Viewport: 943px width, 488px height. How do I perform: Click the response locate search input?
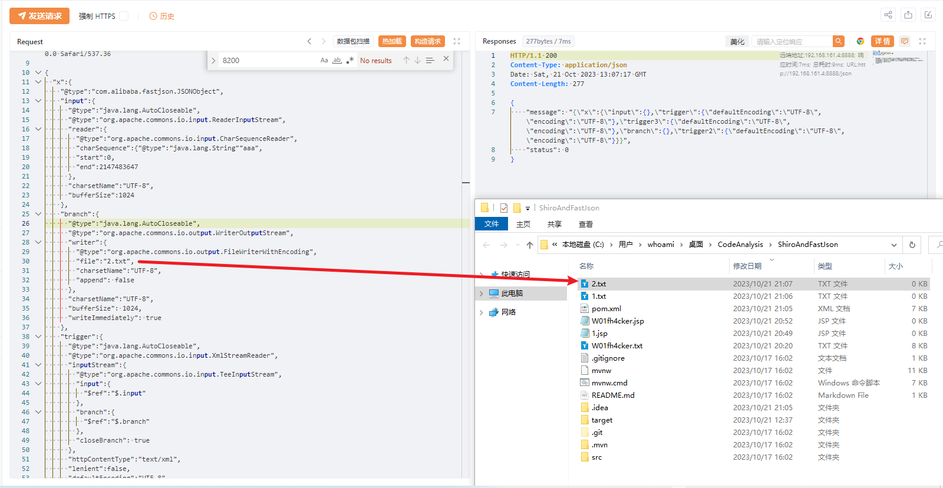792,41
